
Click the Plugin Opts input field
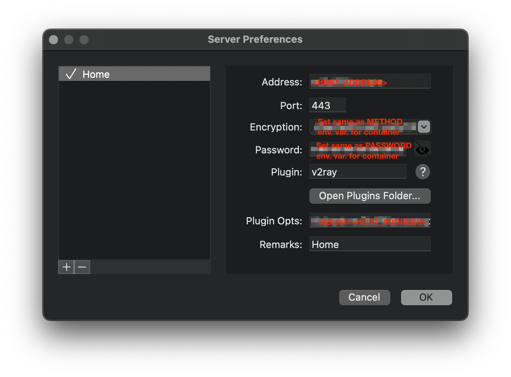(370, 221)
